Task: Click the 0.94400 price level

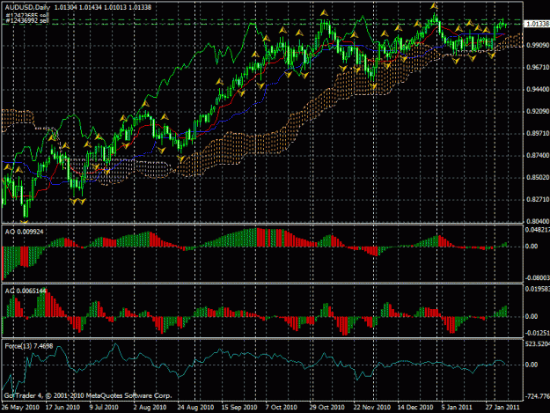Action: 538,89
